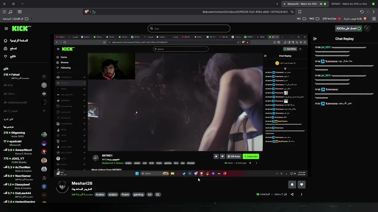Select the mt tag

(x=150, y=195)
